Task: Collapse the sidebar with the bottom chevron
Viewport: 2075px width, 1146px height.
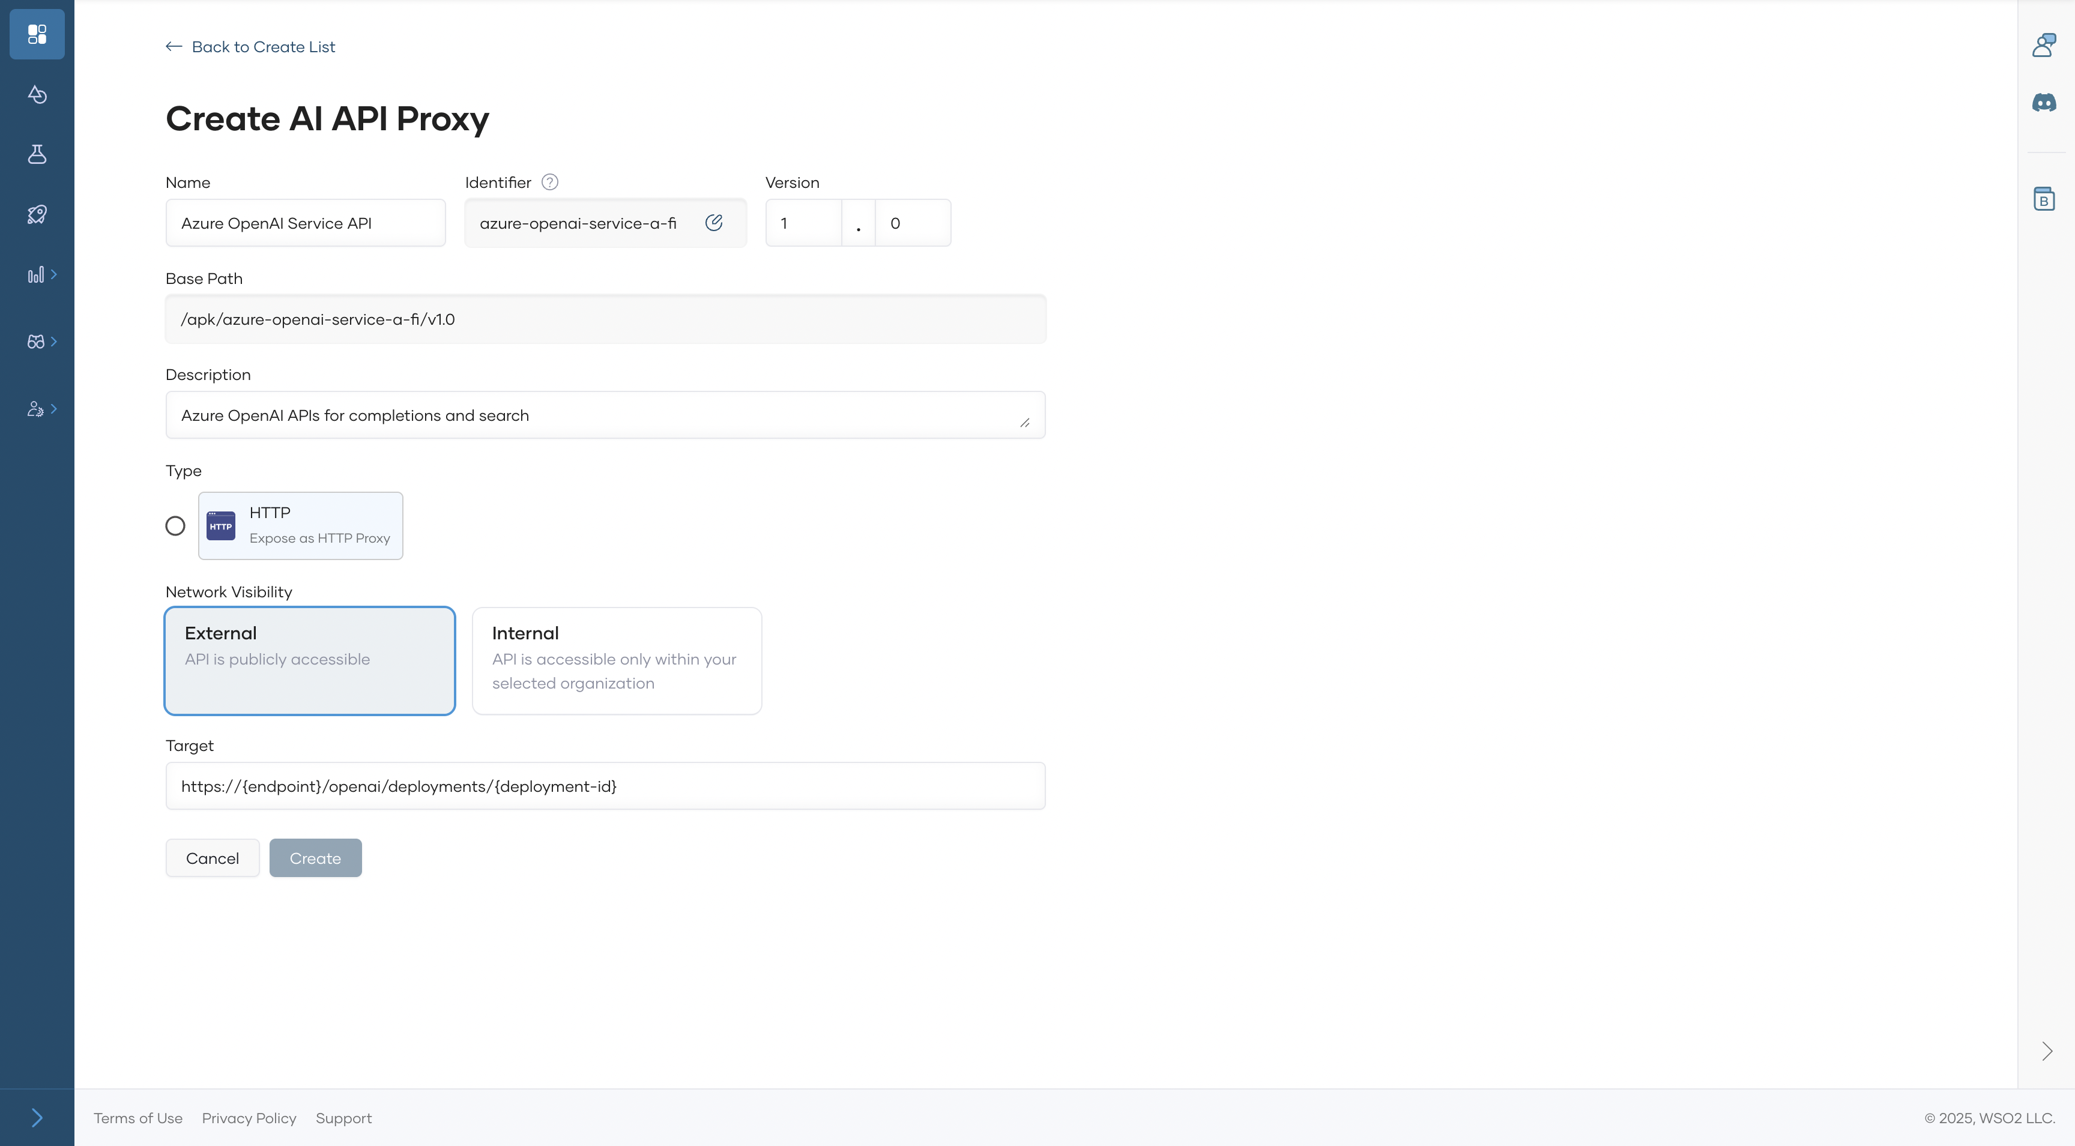Action: [x=37, y=1117]
